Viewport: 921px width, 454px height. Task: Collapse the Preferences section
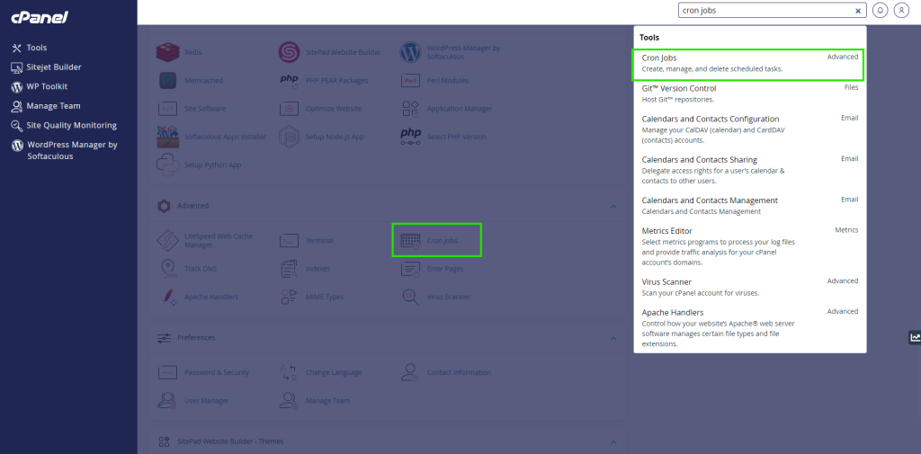tap(613, 338)
